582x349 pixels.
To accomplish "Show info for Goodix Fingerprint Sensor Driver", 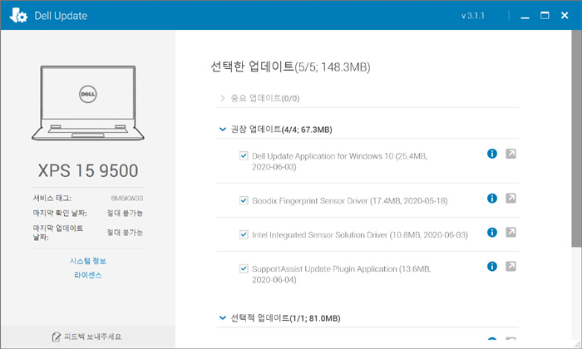I will coord(492,199).
